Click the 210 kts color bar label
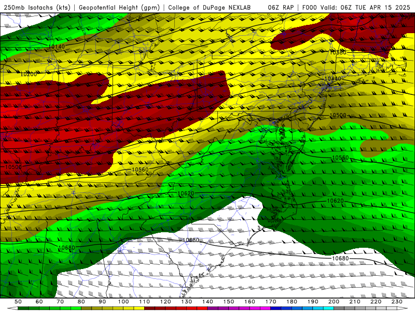 [x=355, y=302]
